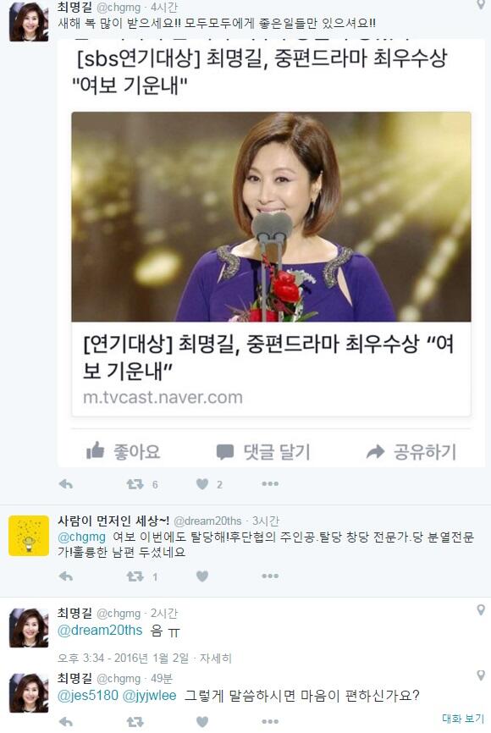Open more options on the first tweet
This screenshot has width=491, height=733.
tap(270, 484)
